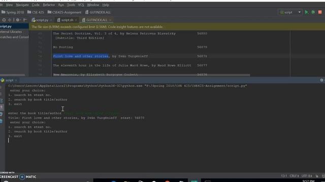Run the script with the green Run button
325x182 pixels.
pyautogui.click(x=307, y=12)
